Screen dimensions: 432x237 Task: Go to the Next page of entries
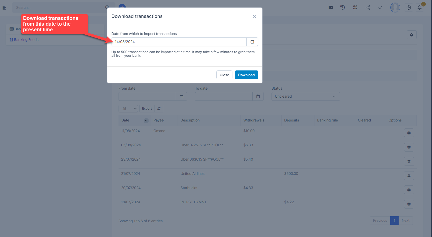click(405, 220)
